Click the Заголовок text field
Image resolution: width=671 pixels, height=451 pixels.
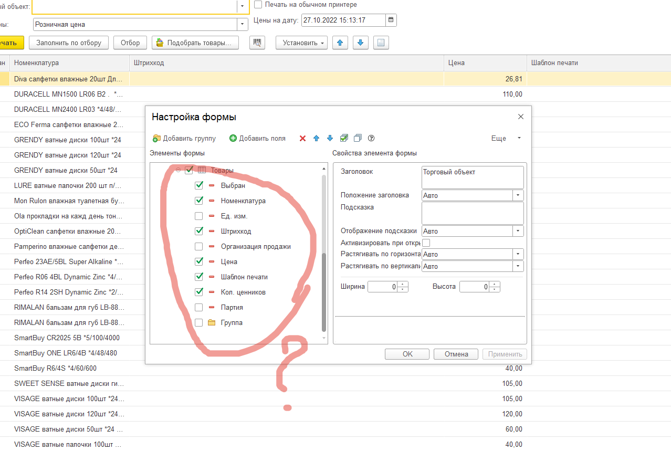point(472,177)
